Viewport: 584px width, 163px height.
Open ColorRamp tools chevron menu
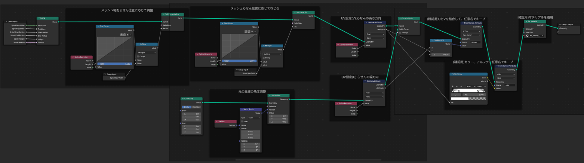tap(461, 86)
